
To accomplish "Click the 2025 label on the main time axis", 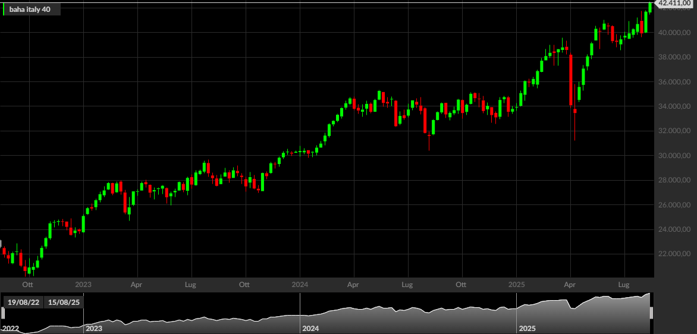I will 517,284.
